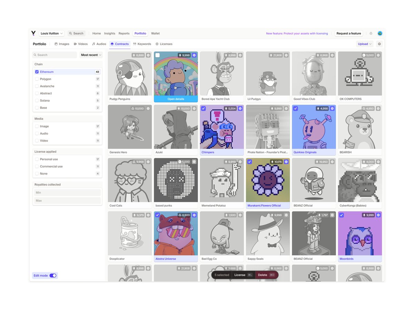
Task: Click the Y logo in the top bar
Action: point(33,34)
